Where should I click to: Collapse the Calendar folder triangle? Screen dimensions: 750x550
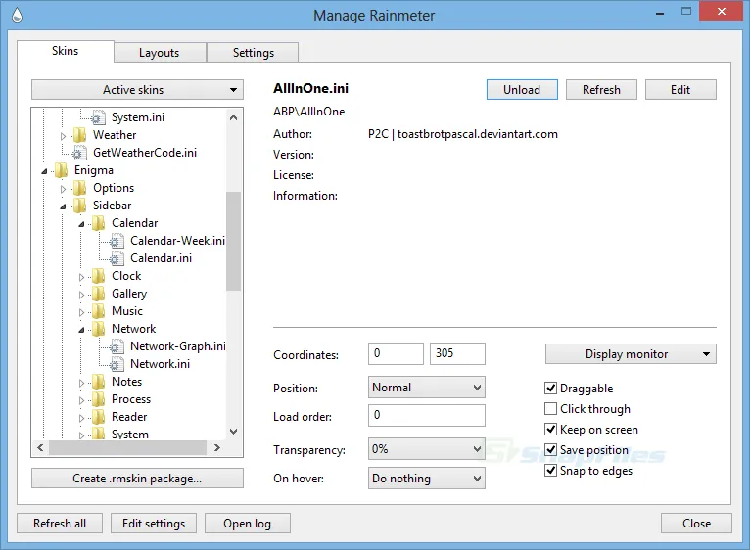pos(82,224)
